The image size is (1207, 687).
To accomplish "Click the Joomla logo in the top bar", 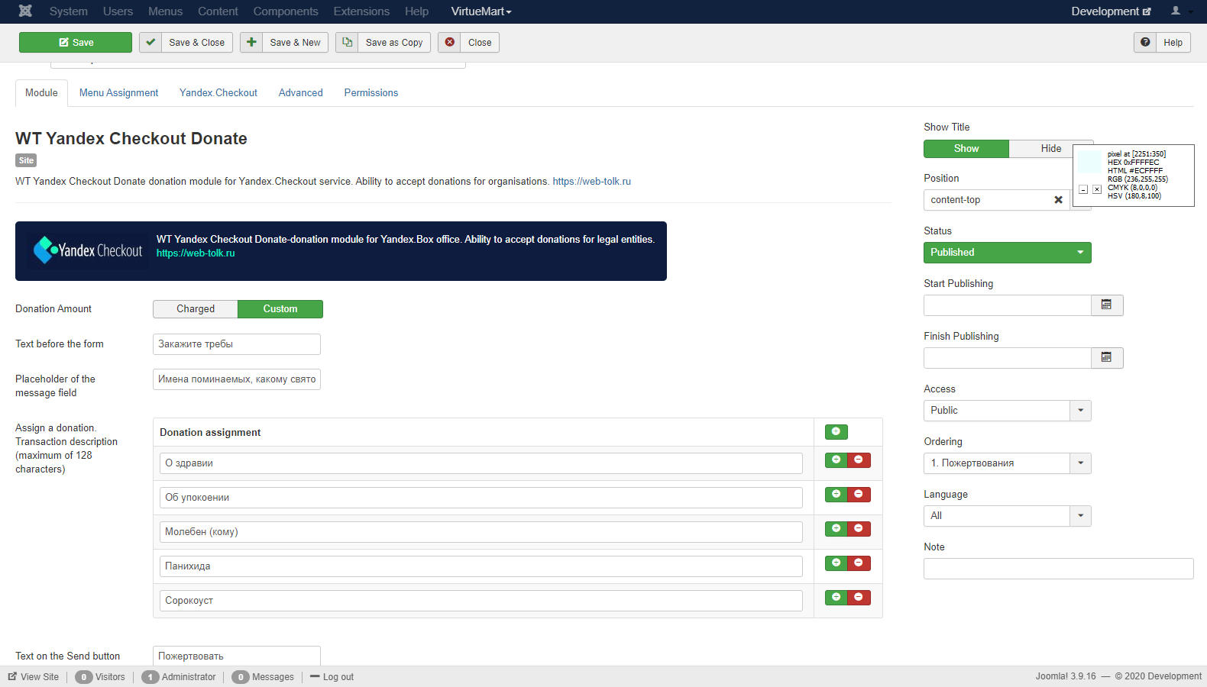I will 25,11.
